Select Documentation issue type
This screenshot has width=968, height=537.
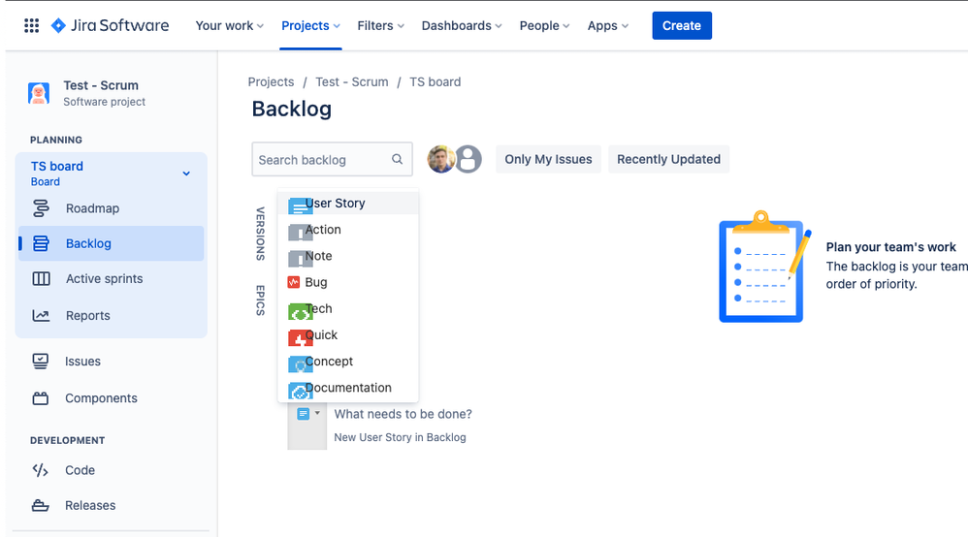tap(348, 389)
